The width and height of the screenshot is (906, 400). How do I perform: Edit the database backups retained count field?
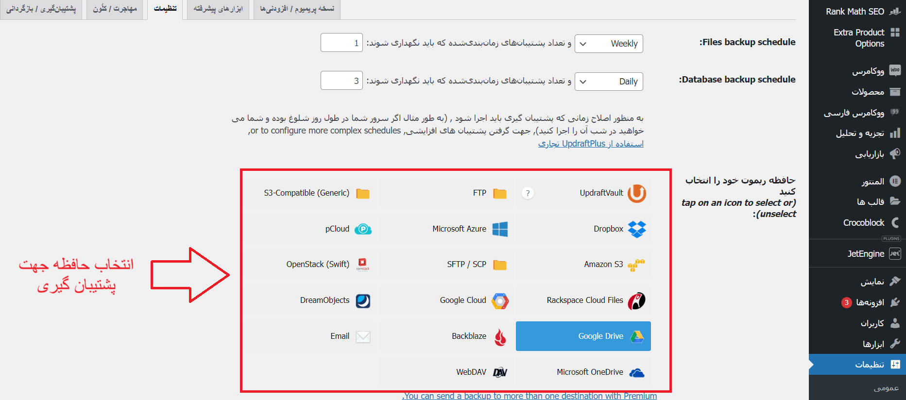pos(342,81)
